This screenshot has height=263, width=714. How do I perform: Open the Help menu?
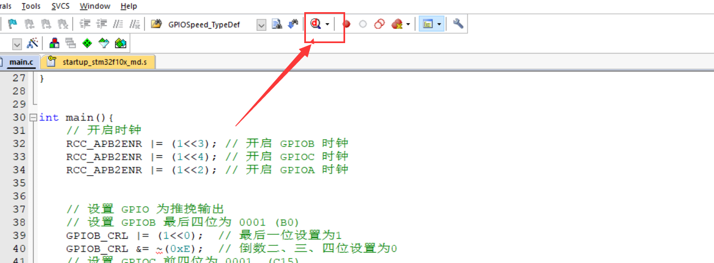[x=129, y=6]
